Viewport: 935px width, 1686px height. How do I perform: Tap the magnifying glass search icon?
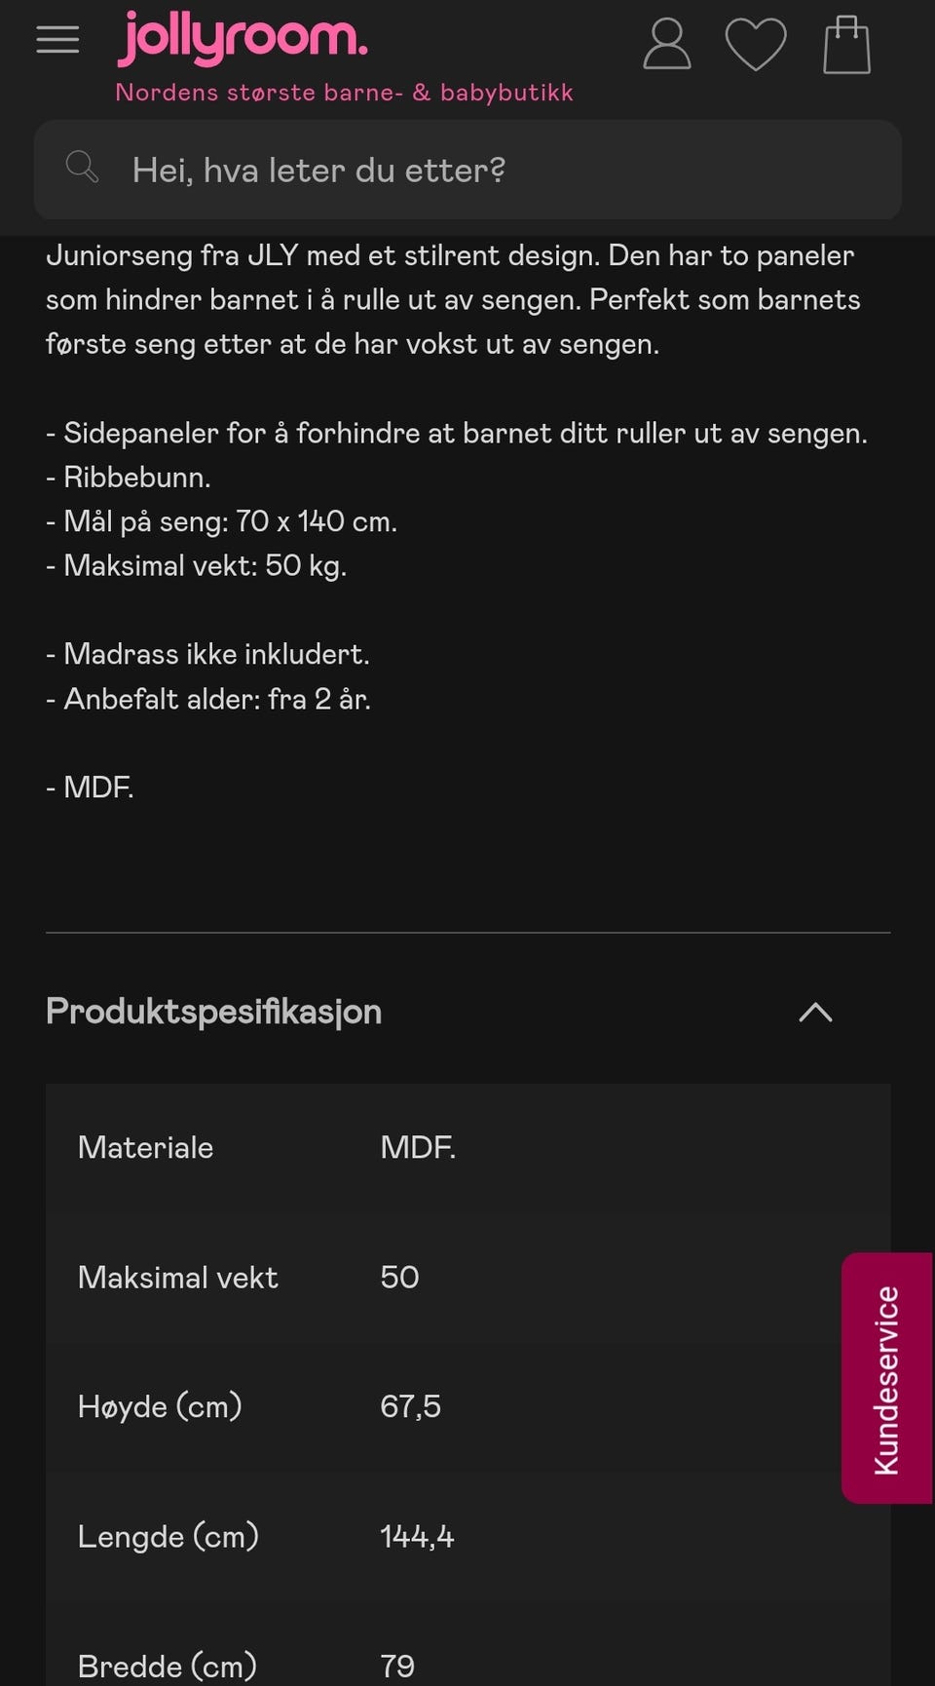[x=83, y=168]
